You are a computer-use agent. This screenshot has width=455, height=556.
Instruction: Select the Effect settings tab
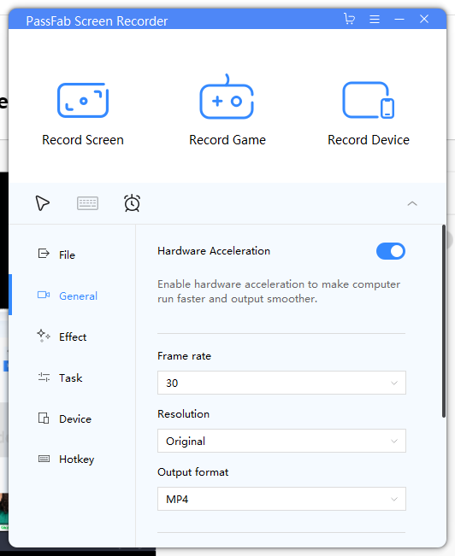[72, 337]
